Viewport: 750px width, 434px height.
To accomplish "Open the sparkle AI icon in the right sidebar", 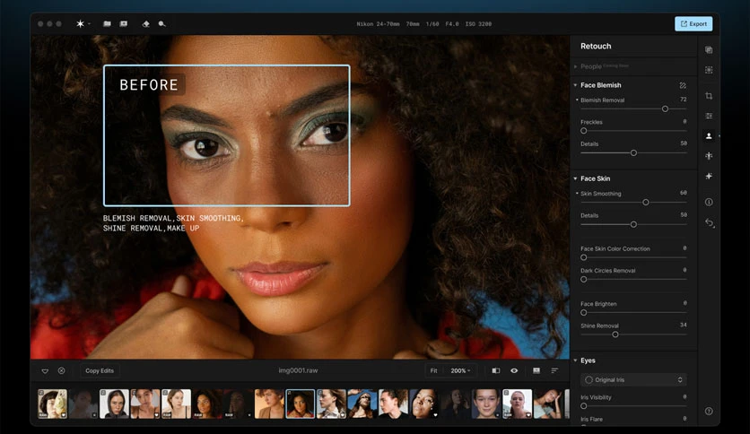I will (709, 176).
